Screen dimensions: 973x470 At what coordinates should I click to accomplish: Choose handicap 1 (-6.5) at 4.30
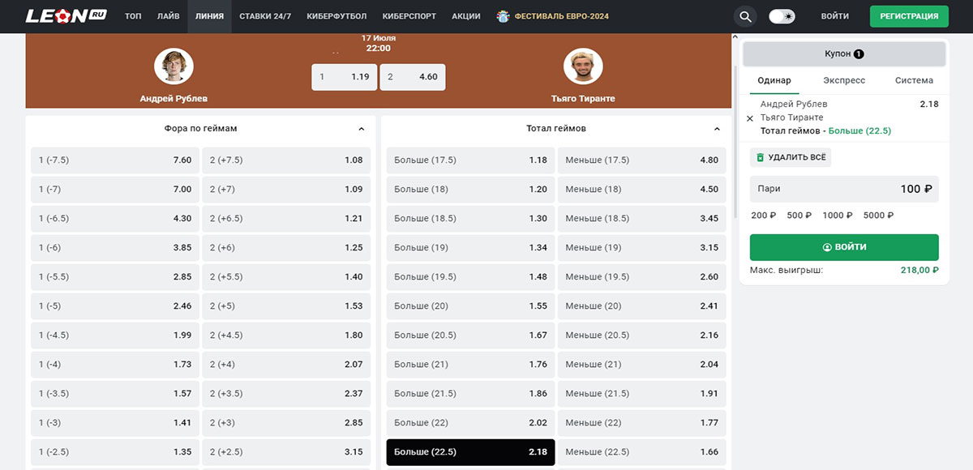tap(115, 219)
